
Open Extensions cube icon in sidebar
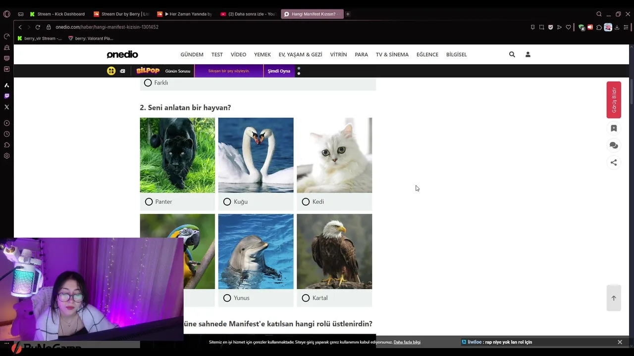(6, 145)
